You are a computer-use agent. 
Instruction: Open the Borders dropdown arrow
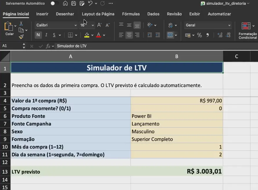click(76, 35)
